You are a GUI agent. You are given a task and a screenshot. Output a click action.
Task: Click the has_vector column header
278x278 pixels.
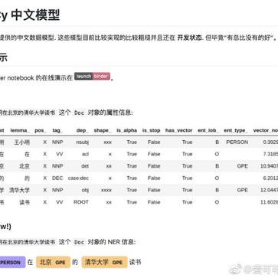(178, 130)
